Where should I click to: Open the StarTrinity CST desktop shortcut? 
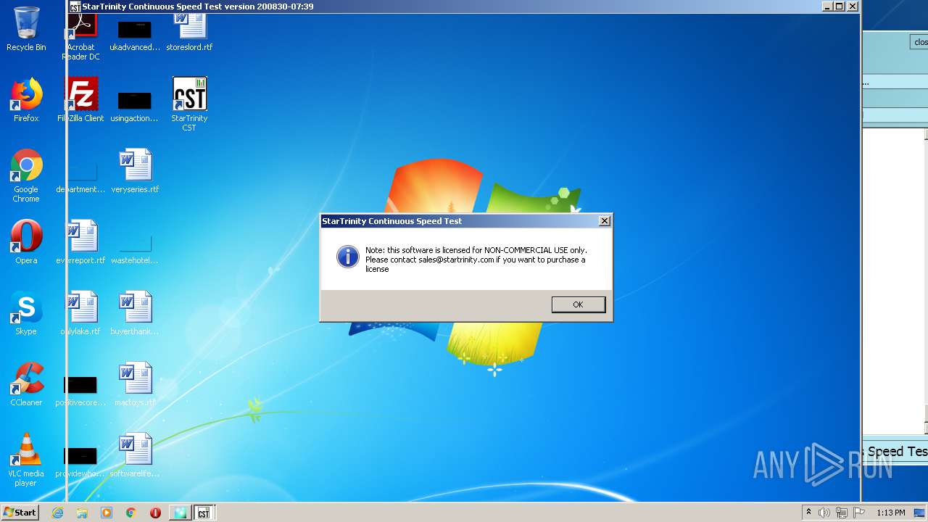point(189,104)
